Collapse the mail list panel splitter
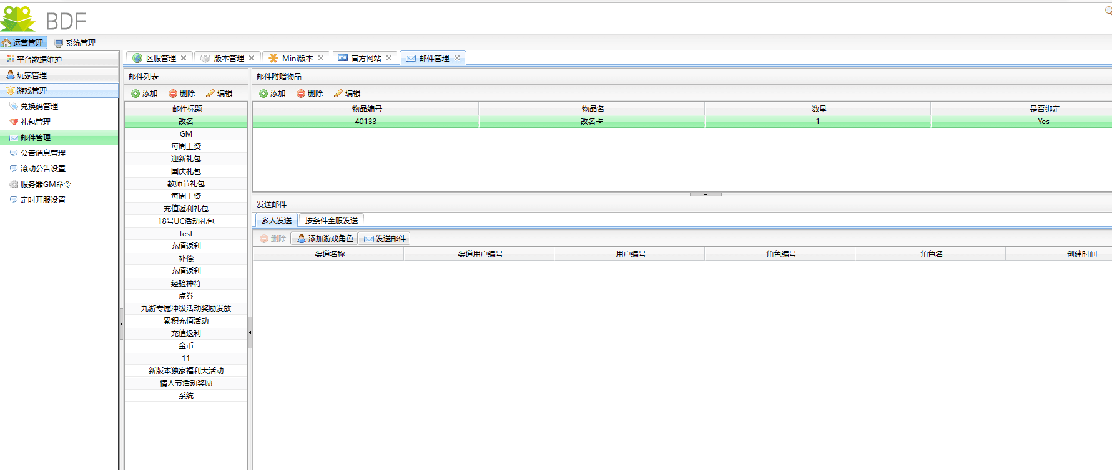The image size is (1112, 470). pos(250,332)
